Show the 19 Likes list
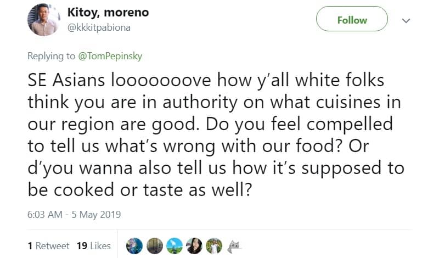This screenshot has width=439, height=258. click(x=94, y=246)
